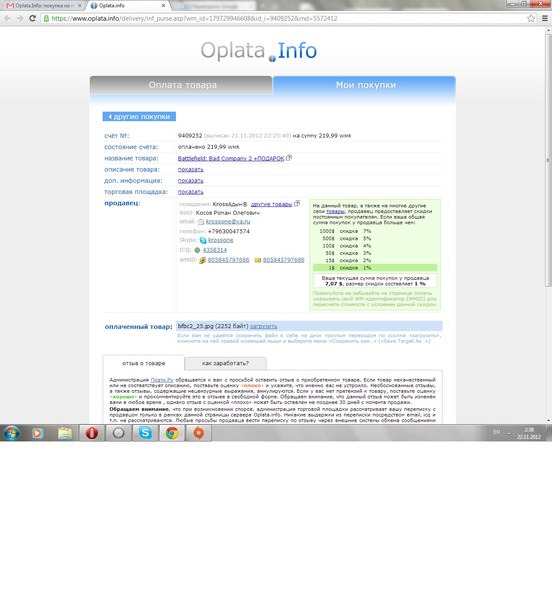Open Chrome from the taskbar

pos(172,433)
